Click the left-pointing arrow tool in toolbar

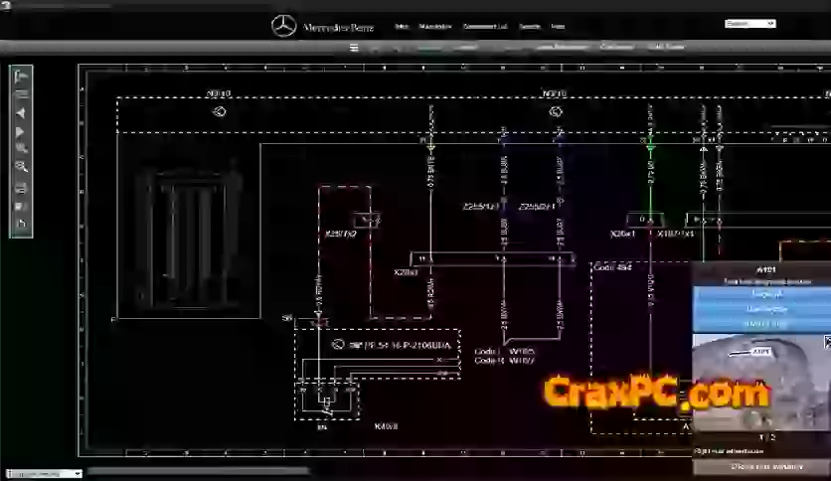click(21, 113)
